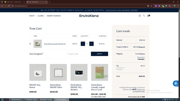Click the EnviroKlenz SMART Filter title
The image size is (180, 101).
[x=56, y=86]
